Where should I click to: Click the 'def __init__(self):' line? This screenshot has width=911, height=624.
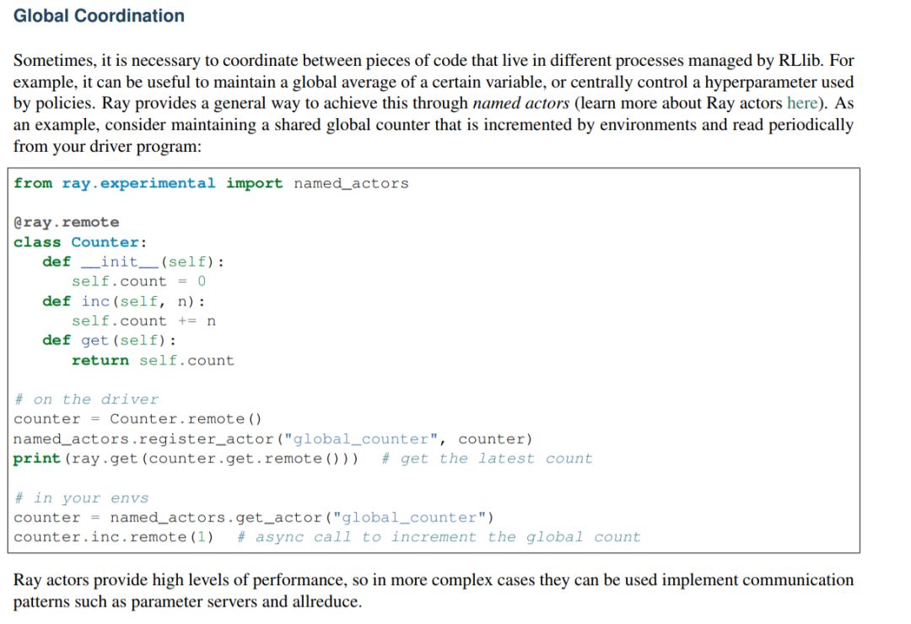pyautogui.click(x=133, y=261)
